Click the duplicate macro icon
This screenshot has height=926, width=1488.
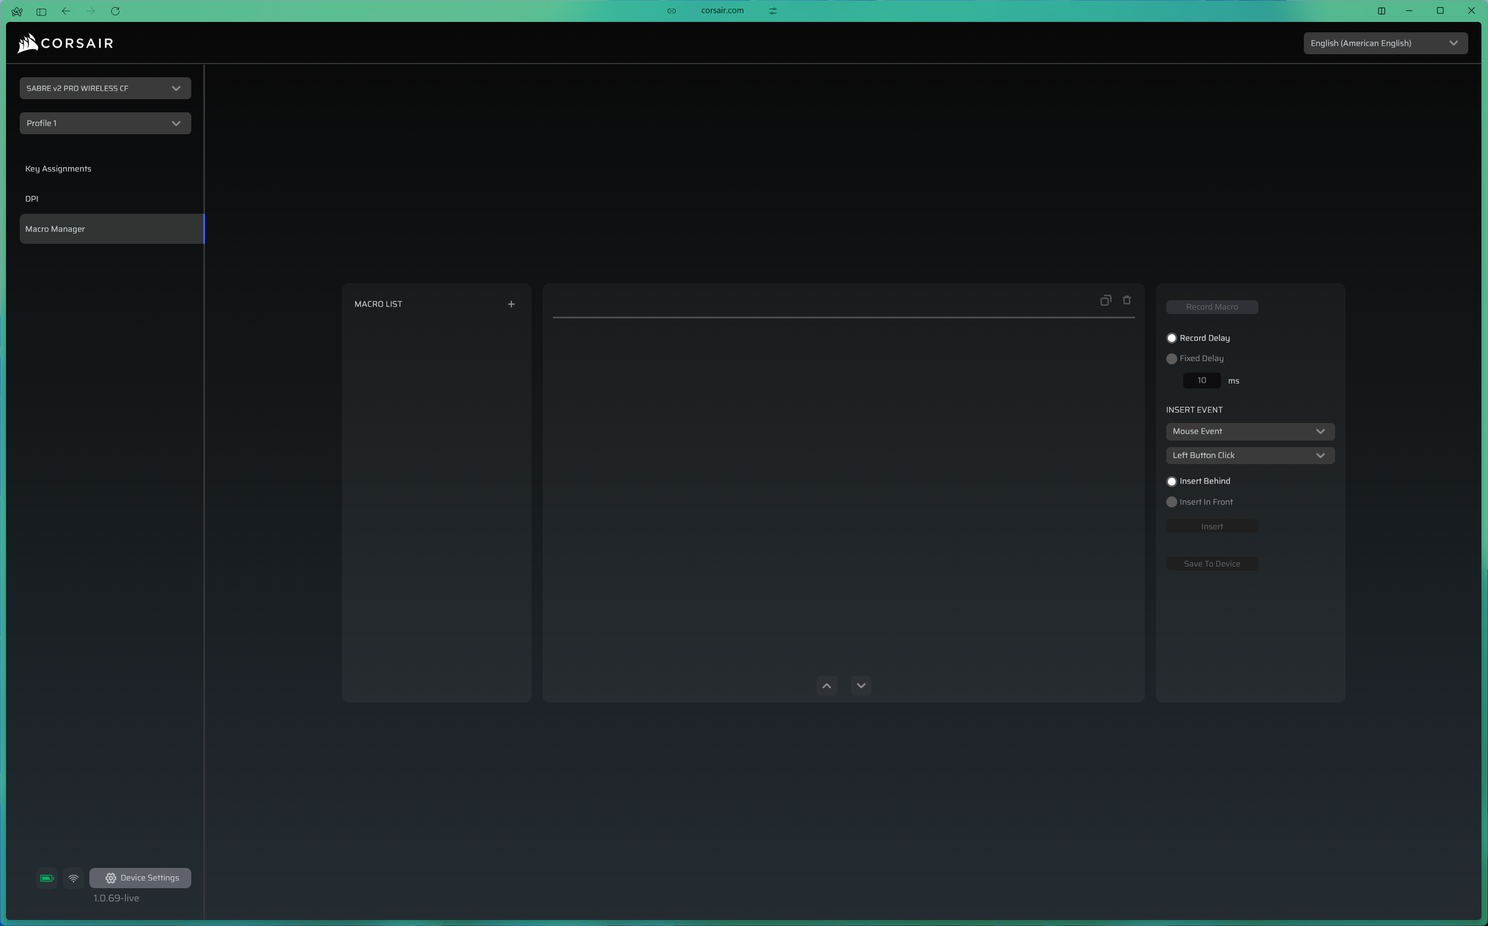click(x=1105, y=300)
